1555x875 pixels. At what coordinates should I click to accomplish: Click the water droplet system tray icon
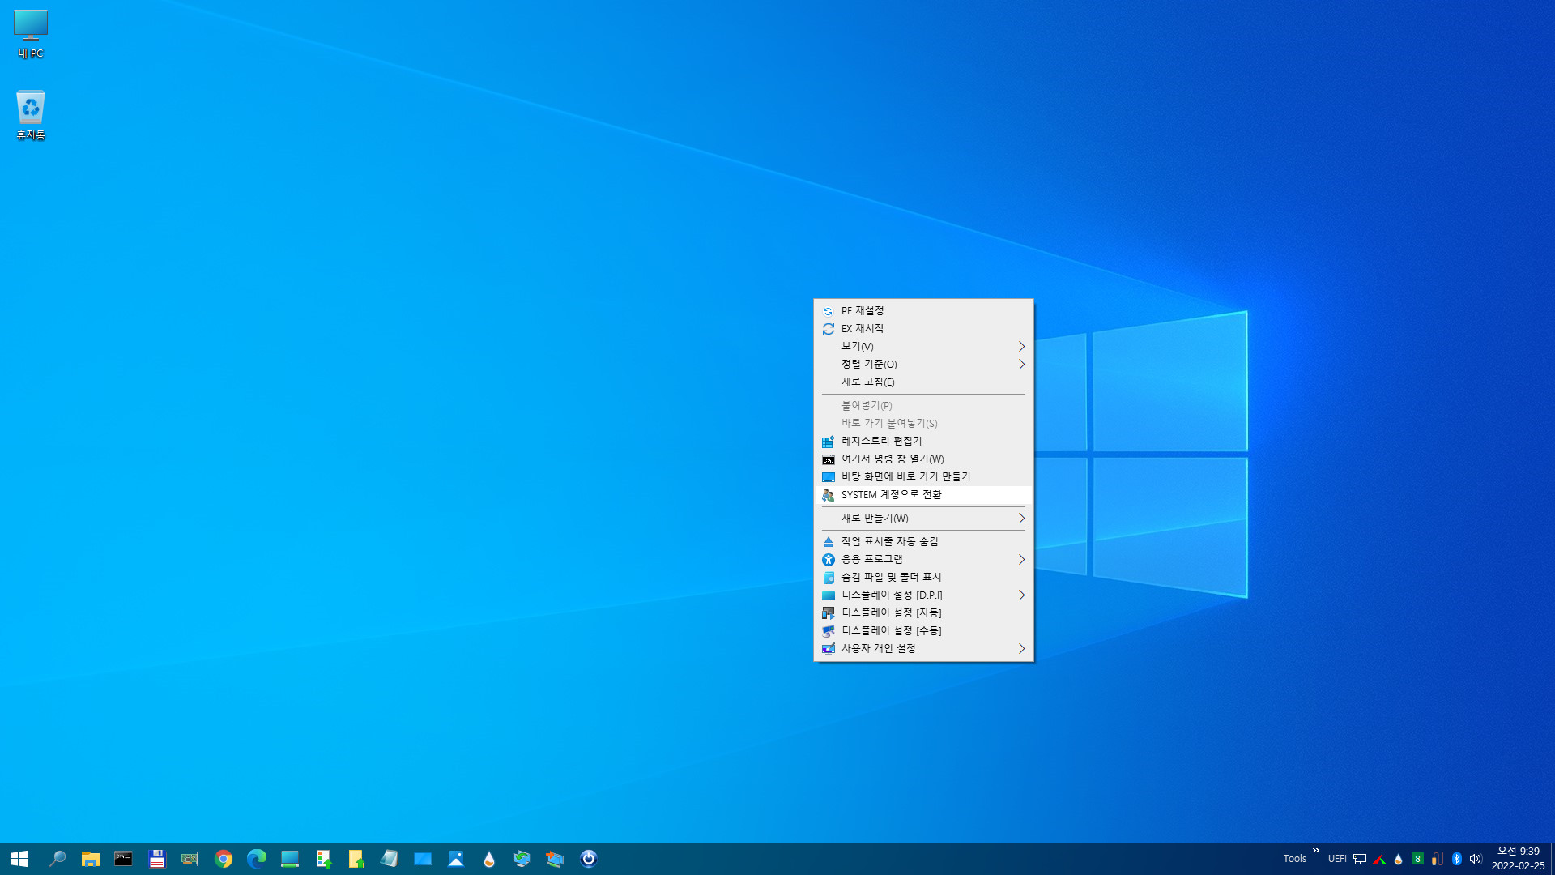pos(1398,859)
